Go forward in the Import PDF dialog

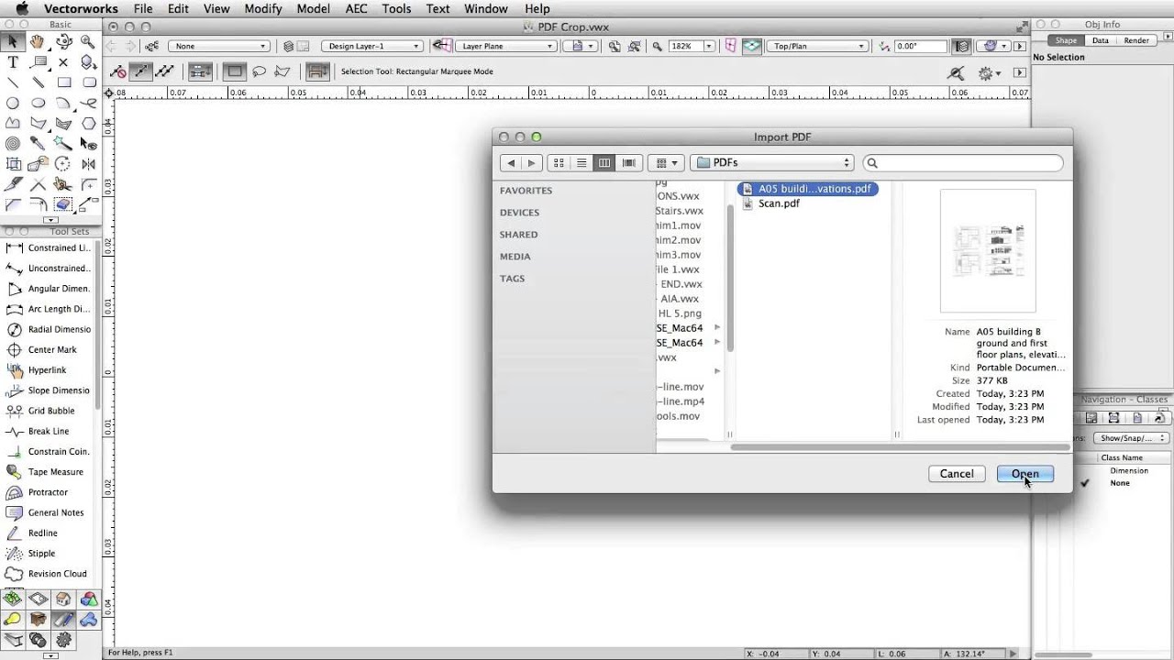coord(531,162)
